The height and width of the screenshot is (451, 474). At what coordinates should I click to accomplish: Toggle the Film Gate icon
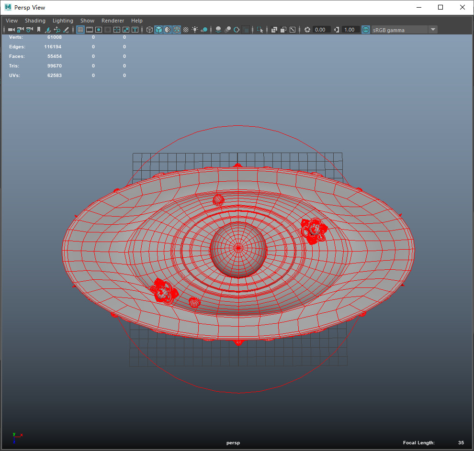pos(90,30)
